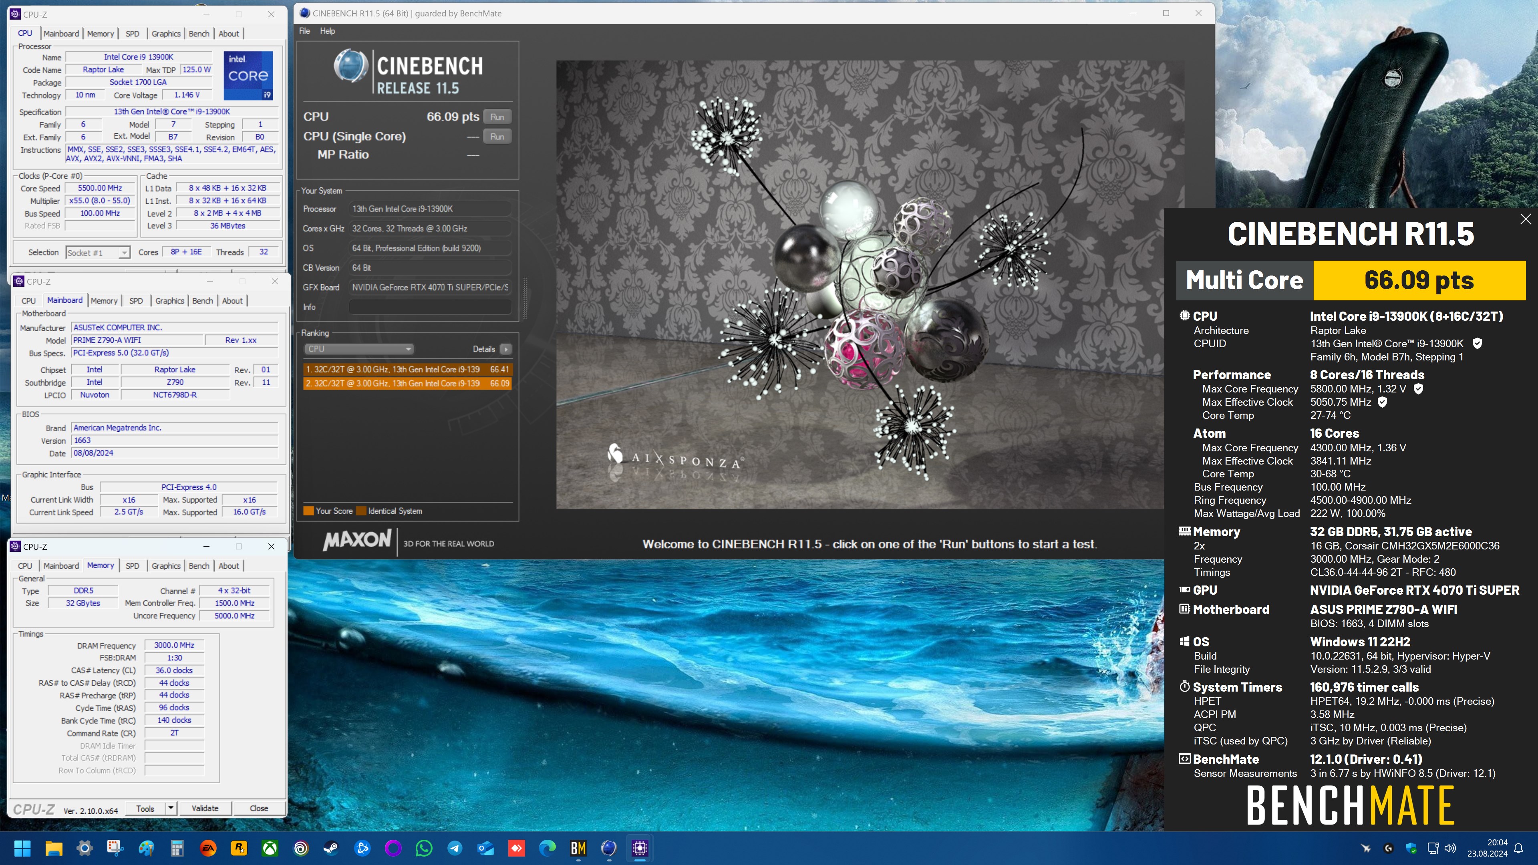1538x865 pixels.
Task: Click the CPU-Z Tools button
Action: click(145, 808)
